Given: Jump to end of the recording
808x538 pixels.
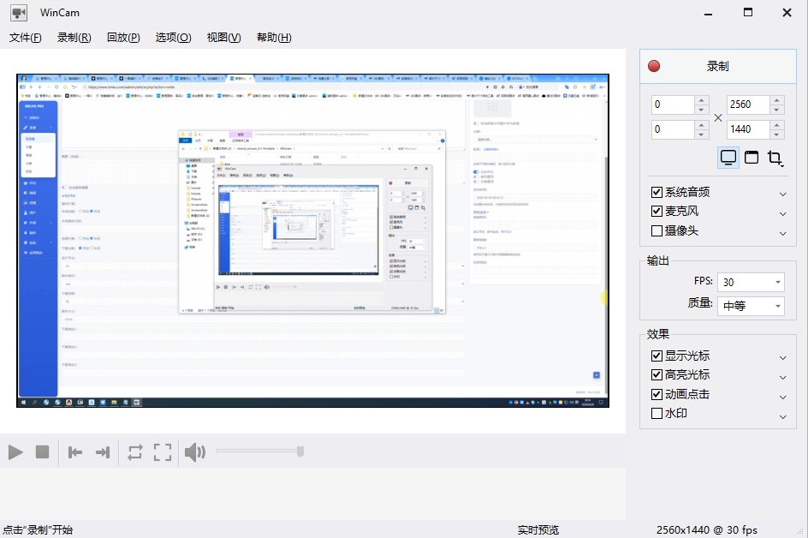Looking at the screenshot, I should click(x=103, y=452).
